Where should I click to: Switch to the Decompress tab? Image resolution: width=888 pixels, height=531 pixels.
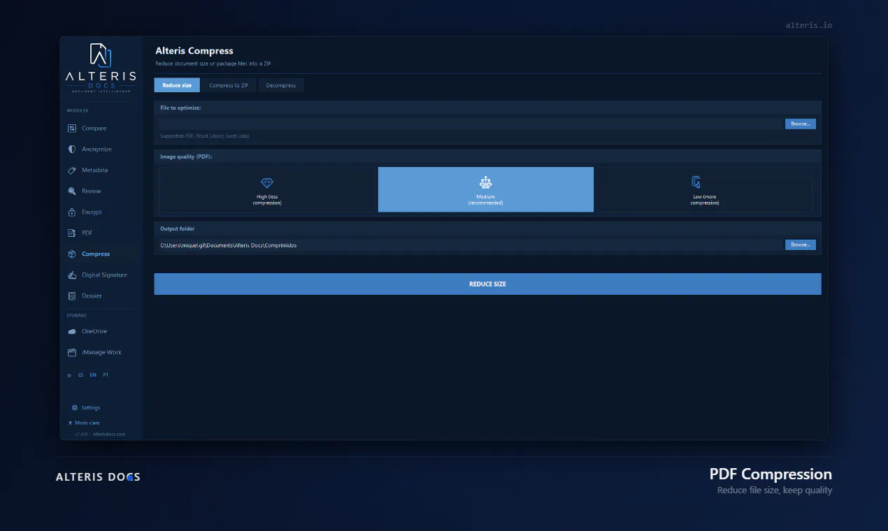281,85
